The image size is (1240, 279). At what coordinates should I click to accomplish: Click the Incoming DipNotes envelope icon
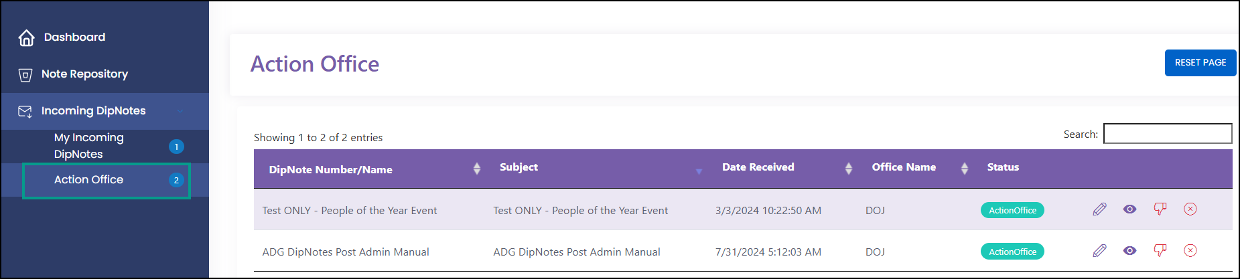coord(25,111)
